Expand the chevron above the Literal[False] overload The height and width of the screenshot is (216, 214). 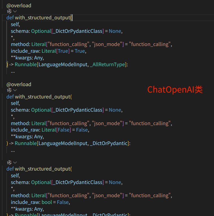15,90
